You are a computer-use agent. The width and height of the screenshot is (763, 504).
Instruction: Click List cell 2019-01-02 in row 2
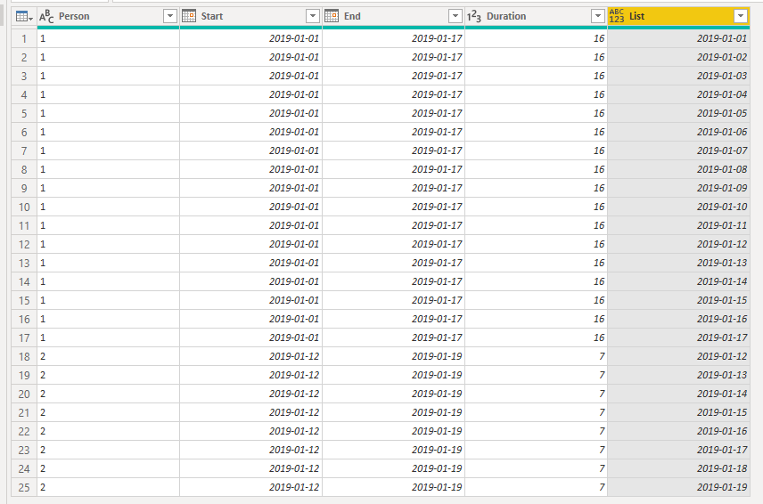tap(678, 57)
